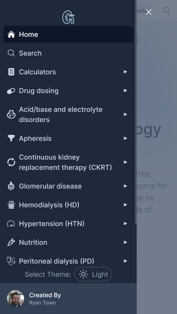Click the Hemodialysis machine icon
The width and height of the screenshot is (177, 314).
click(11, 205)
